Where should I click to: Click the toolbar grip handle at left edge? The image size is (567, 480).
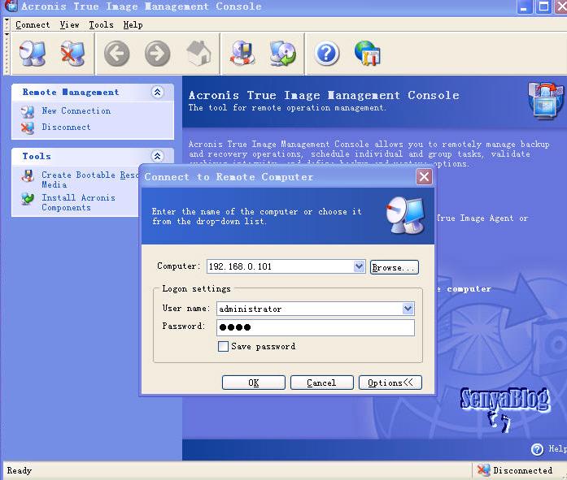(7, 53)
